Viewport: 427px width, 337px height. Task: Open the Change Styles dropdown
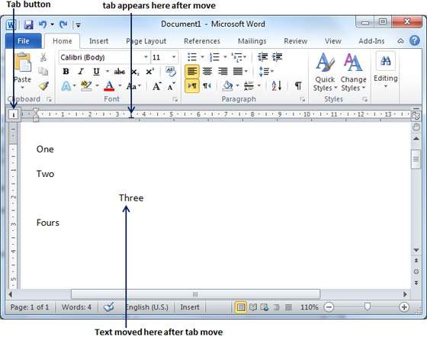click(x=353, y=72)
